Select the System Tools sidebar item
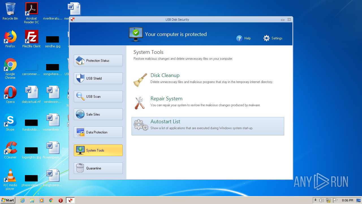Screen dimensions: 362x204 98,150
